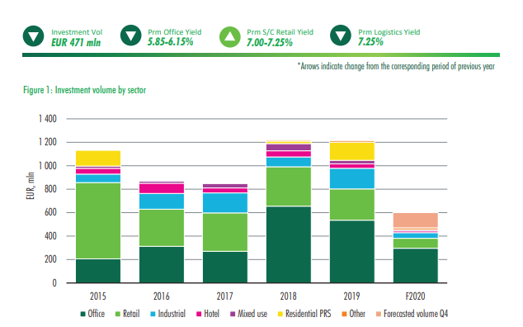523x327 pixels.
Task: Click the 2015 Office bar segment
Action: point(98,271)
